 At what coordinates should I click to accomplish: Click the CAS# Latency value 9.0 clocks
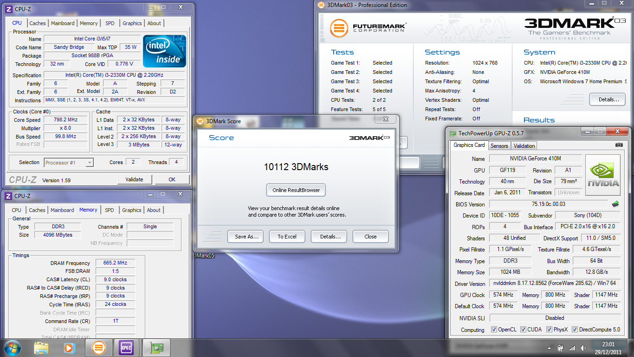point(115,279)
